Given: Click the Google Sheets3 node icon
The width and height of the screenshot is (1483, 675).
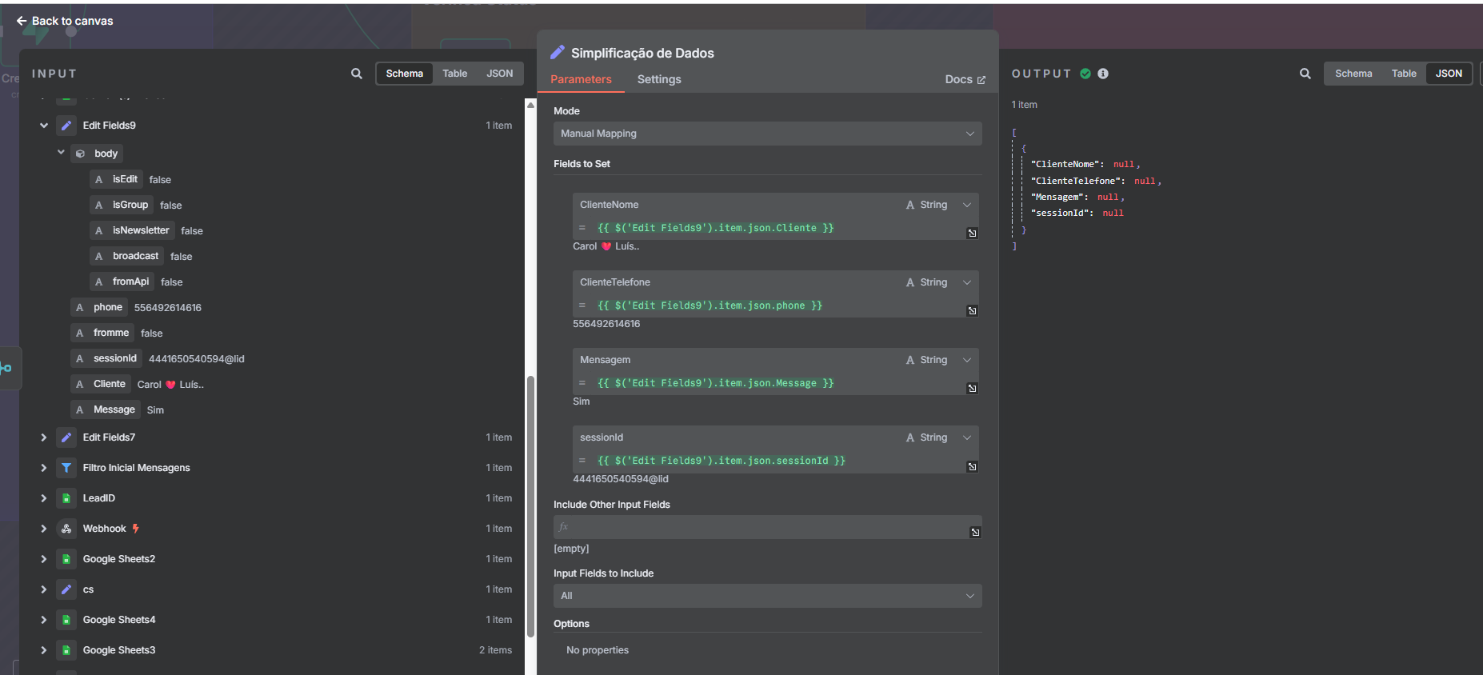Looking at the screenshot, I should (x=66, y=650).
